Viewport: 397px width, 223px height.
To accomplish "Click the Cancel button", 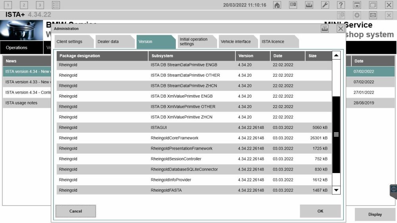I will [76, 211].
